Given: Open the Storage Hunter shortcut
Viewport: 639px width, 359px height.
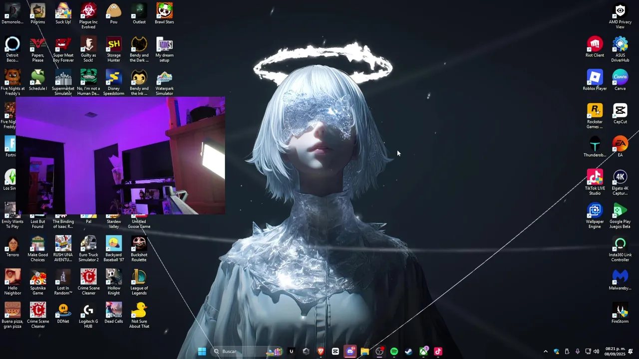Looking at the screenshot, I should point(114,49).
